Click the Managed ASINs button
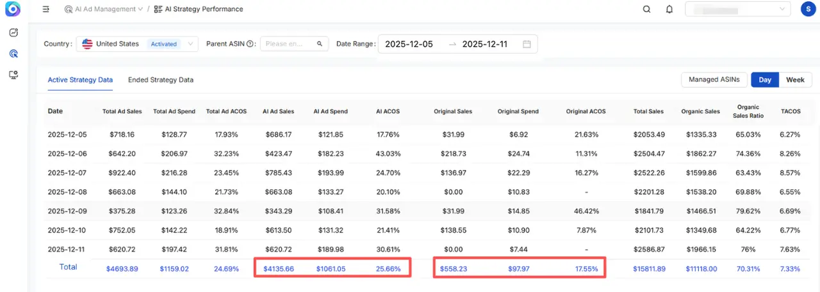Viewport: 820px width, 292px height. click(x=714, y=80)
